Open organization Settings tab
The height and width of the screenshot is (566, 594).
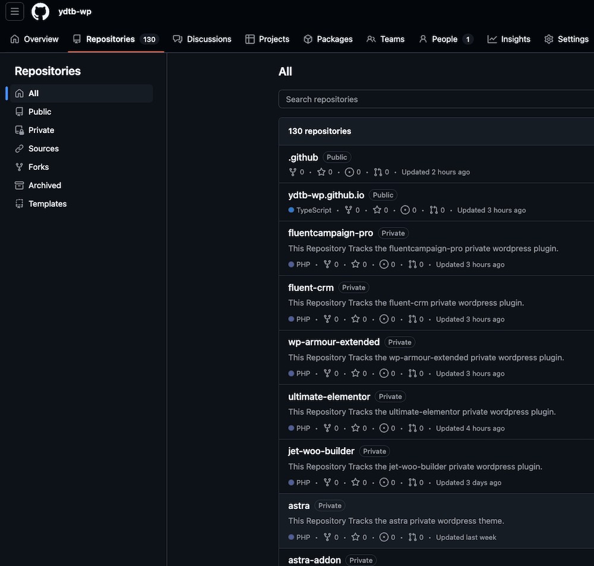point(567,39)
